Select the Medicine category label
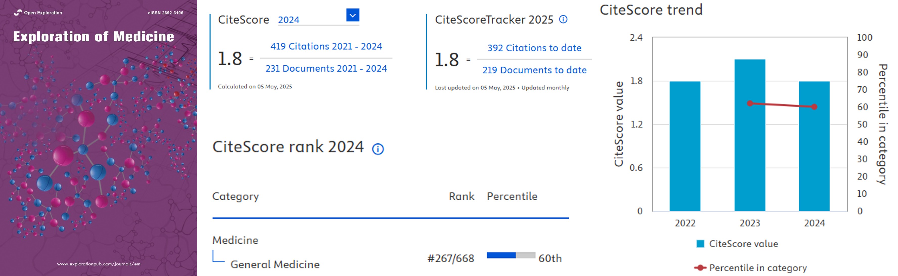898x276 pixels. (x=235, y=240)
